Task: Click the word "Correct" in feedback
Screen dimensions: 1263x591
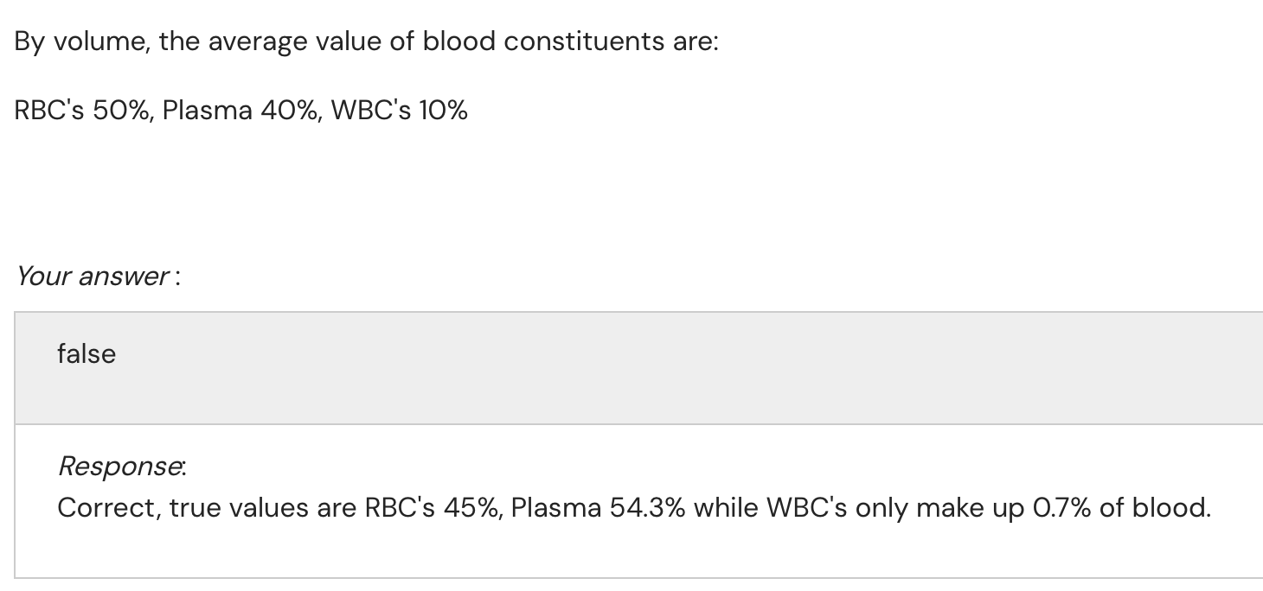Action: 107,508
